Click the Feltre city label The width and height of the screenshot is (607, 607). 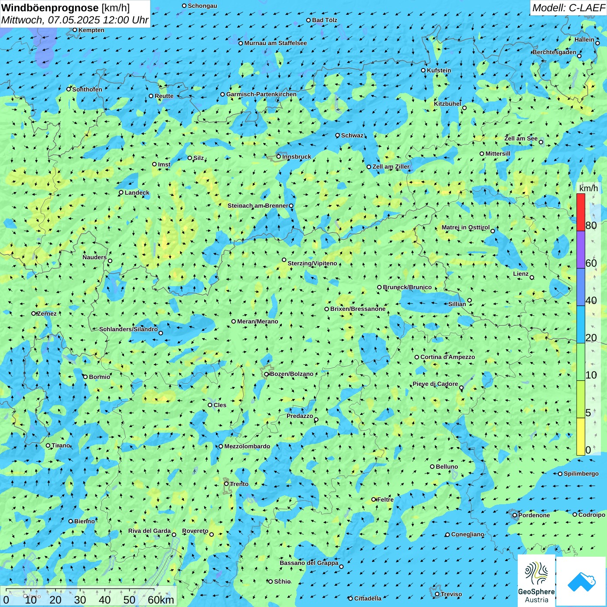click(385, 499)
